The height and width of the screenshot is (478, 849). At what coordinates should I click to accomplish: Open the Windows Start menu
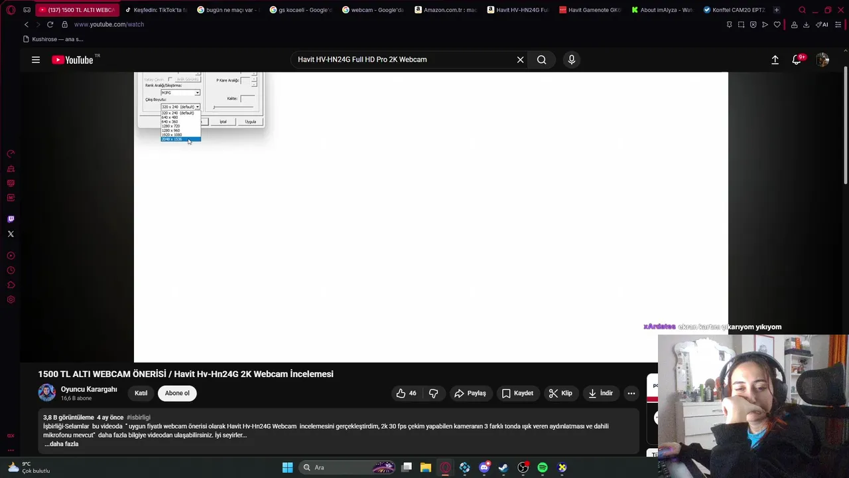coord(287,467)
